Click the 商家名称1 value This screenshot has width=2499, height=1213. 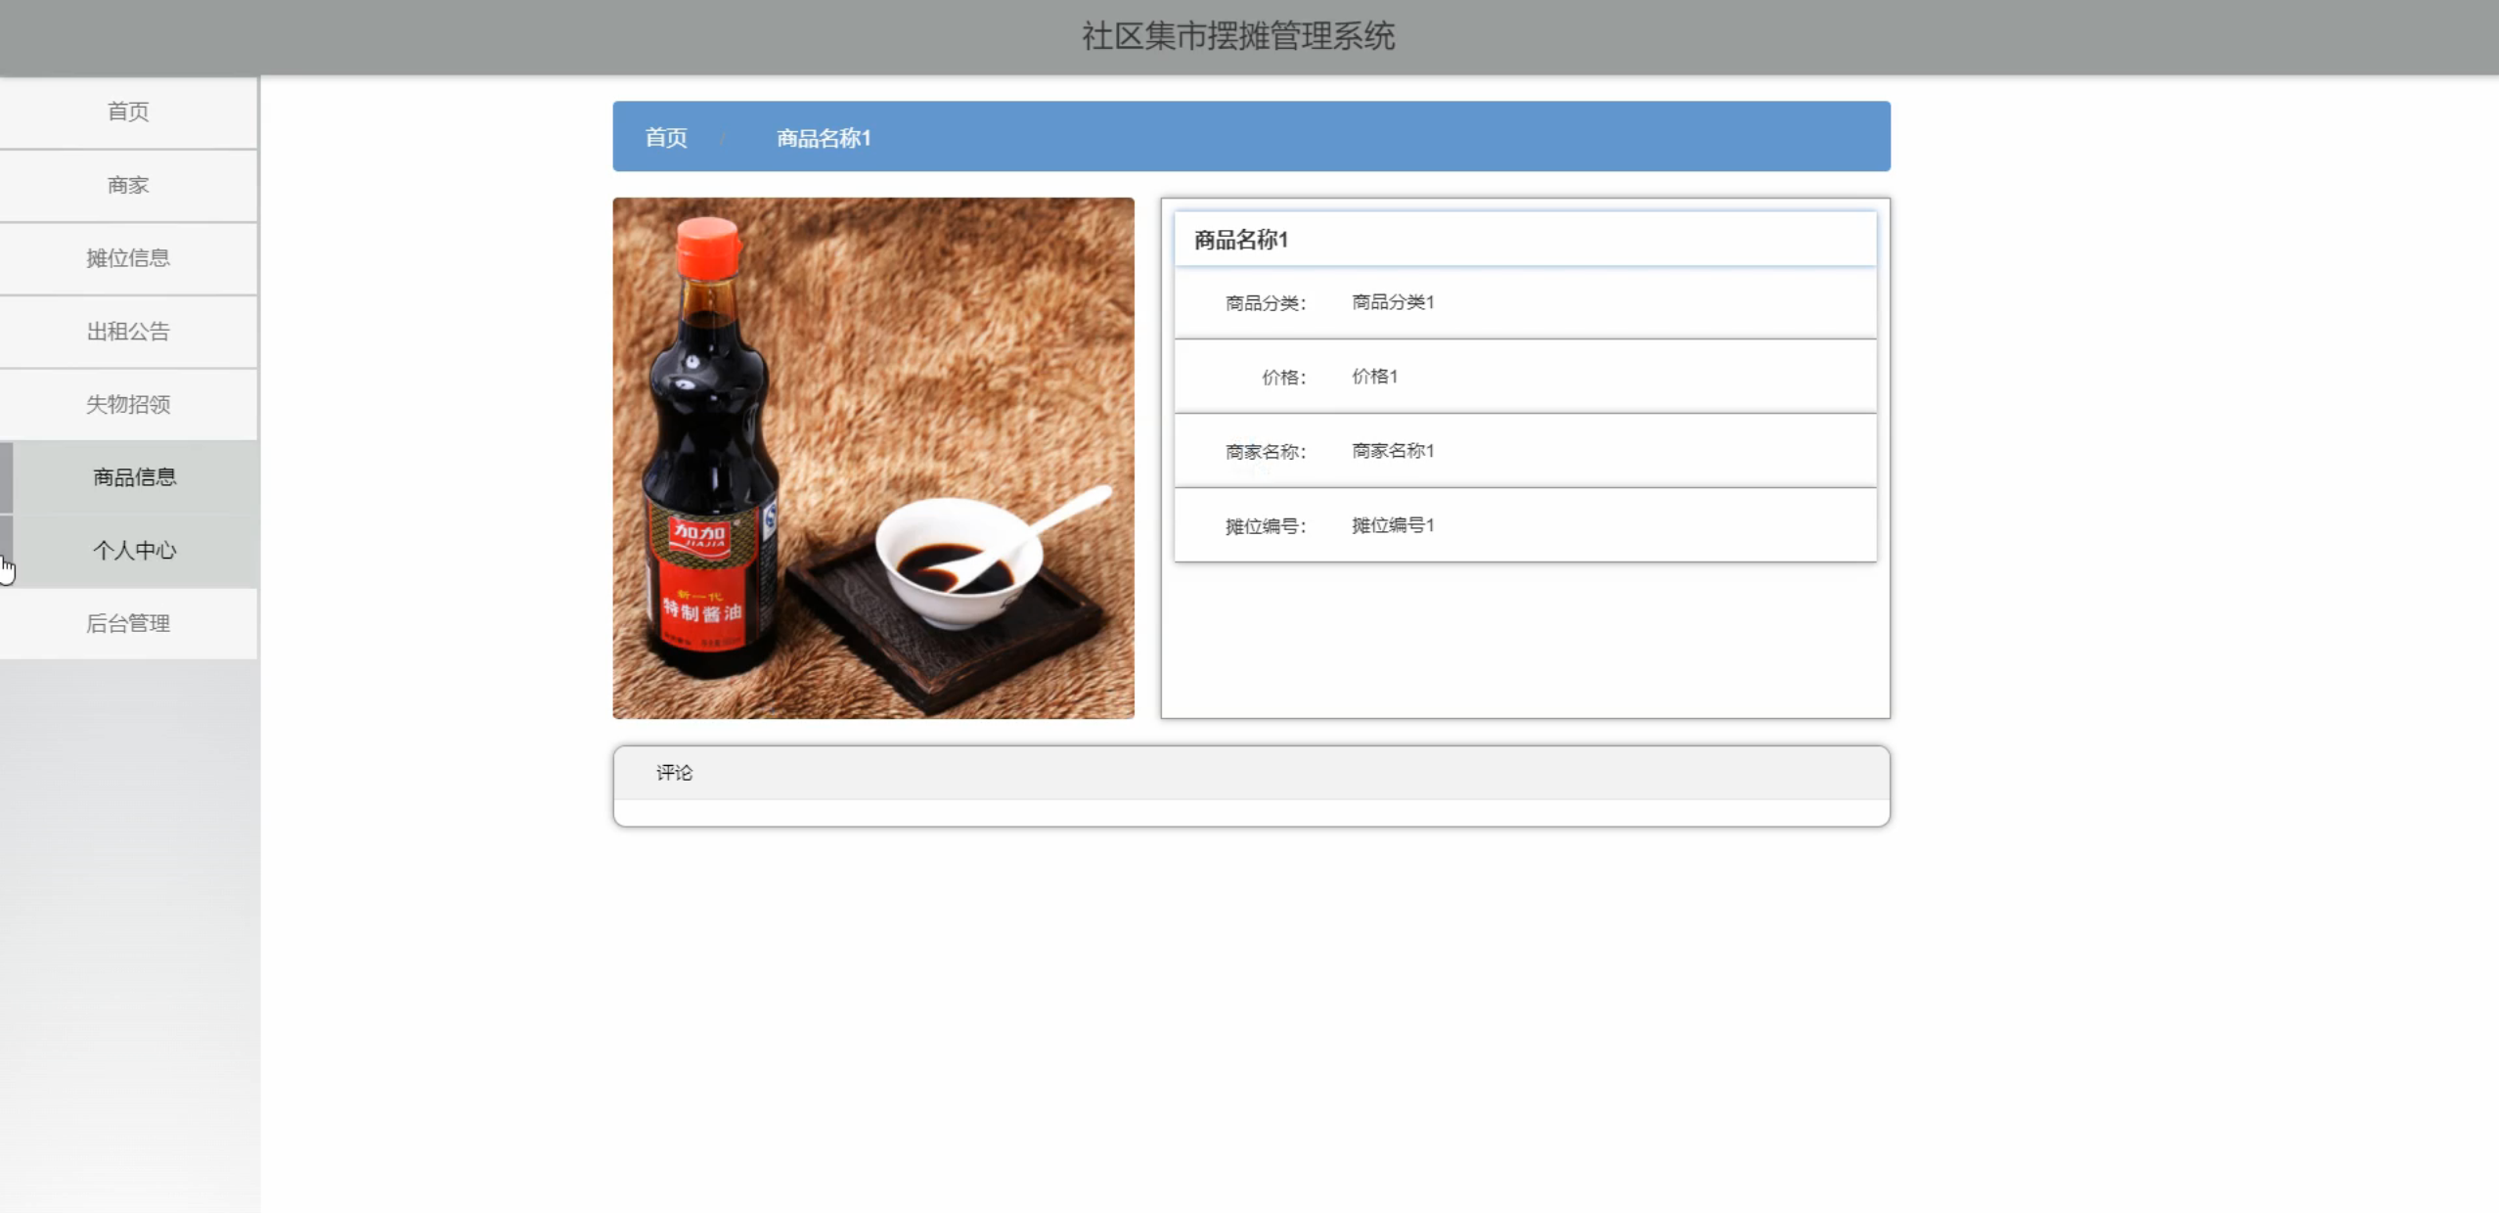[x=1393, y=451]
